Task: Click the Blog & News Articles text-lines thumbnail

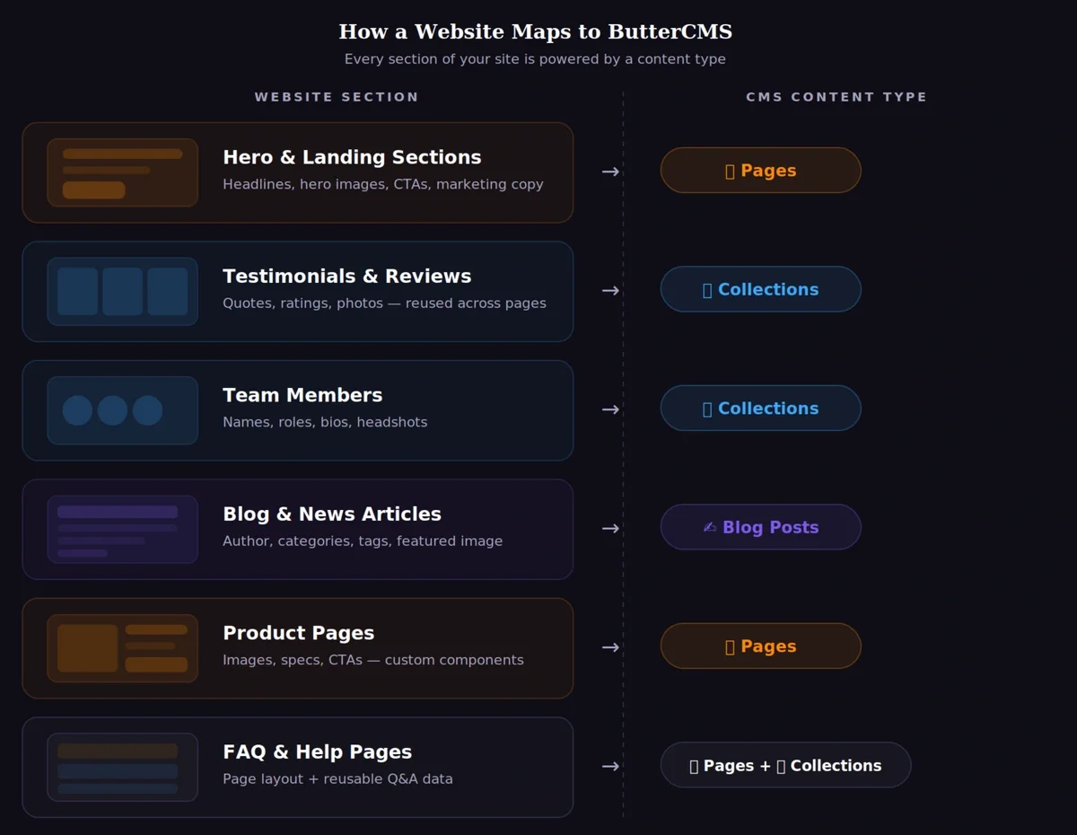Action: pos(122,529)
